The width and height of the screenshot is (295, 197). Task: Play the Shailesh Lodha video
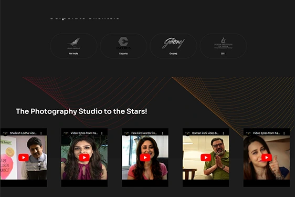click(x=24, y=158)
